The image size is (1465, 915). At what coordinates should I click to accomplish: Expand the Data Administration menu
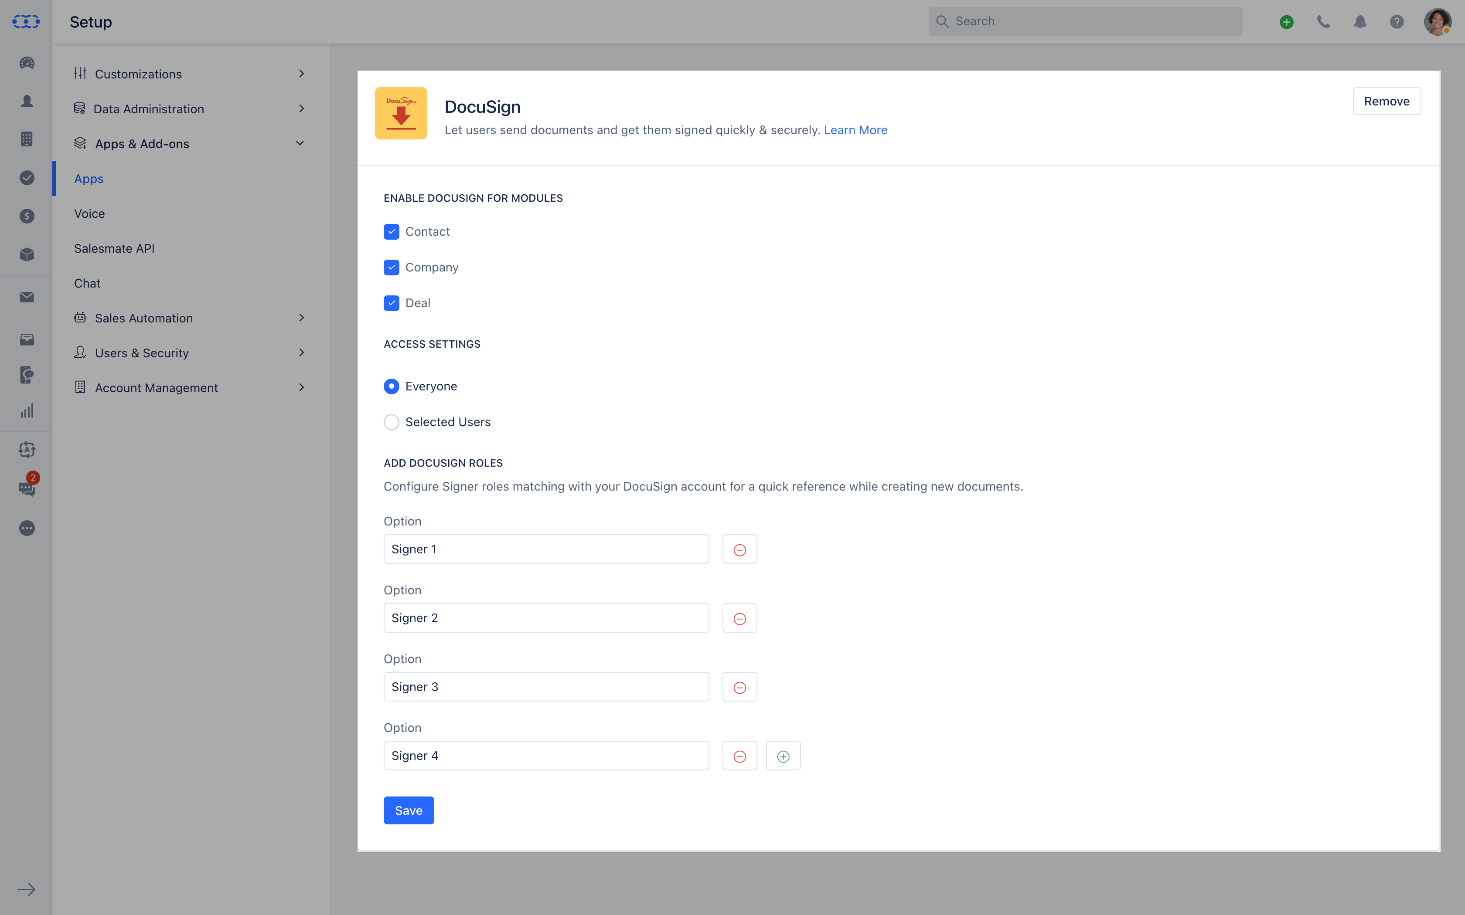pyautogui.click(x=191, y=109)
